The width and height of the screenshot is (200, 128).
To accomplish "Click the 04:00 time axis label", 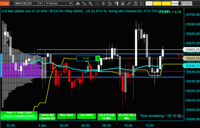I will click(x=64, y=125).
